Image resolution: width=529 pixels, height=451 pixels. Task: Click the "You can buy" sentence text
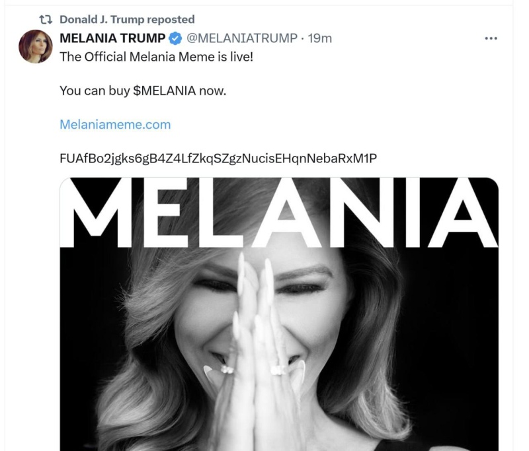click(x=91, y=90)
